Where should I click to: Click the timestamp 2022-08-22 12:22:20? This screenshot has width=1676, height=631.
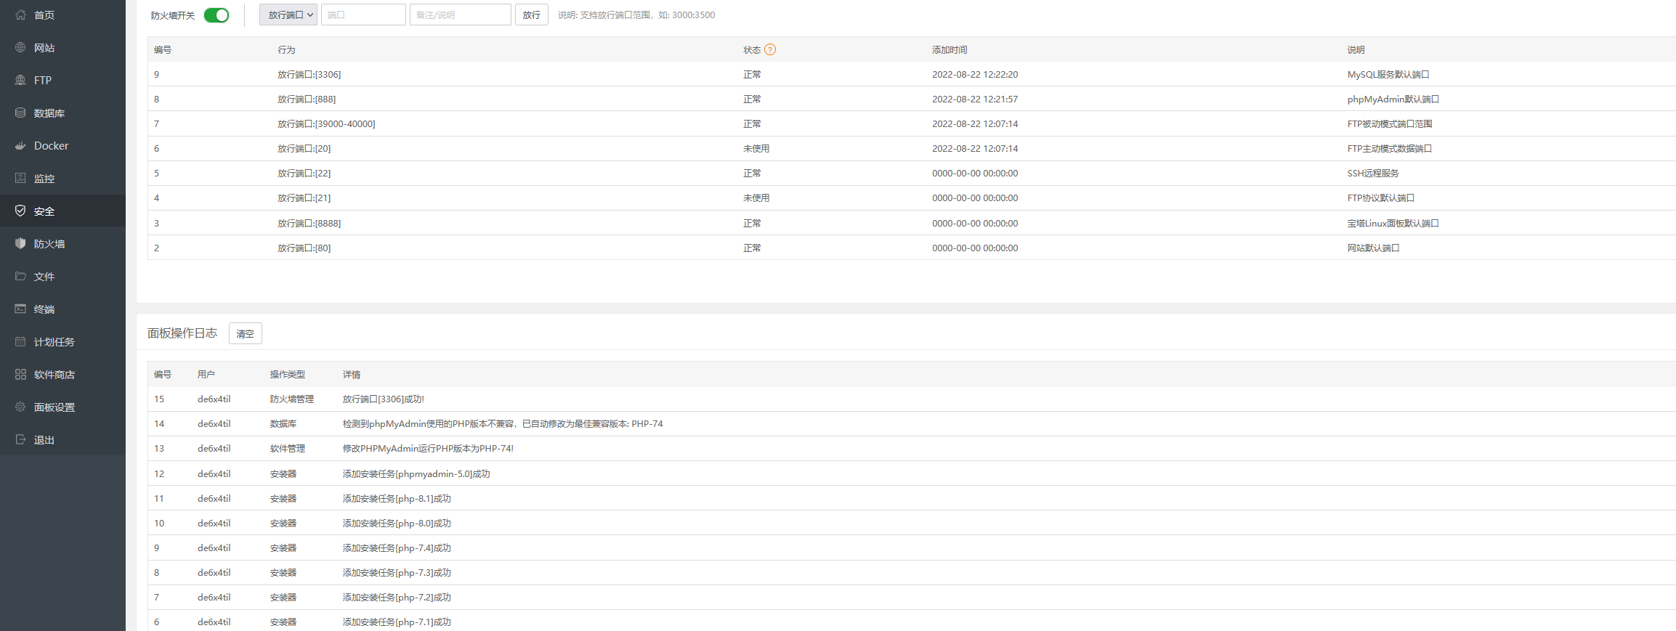pyautogui.click(x=975, y=74)
